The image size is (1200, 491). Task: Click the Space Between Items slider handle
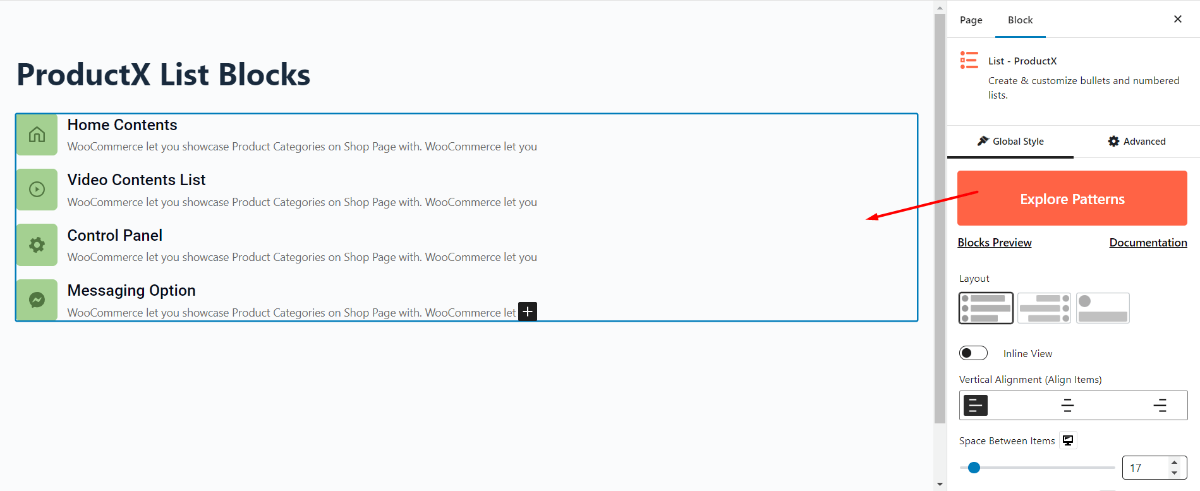coord(974,468)
